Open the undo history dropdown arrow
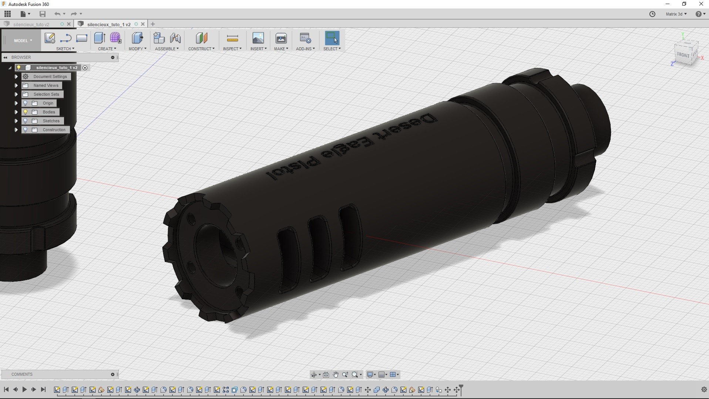 click(x=64, y=14)
